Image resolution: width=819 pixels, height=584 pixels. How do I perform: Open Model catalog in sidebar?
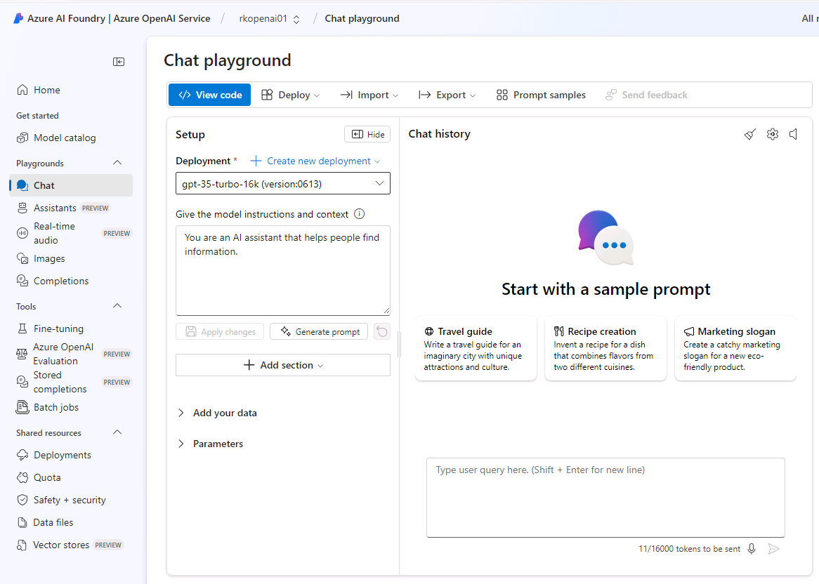tap(65, 138)
